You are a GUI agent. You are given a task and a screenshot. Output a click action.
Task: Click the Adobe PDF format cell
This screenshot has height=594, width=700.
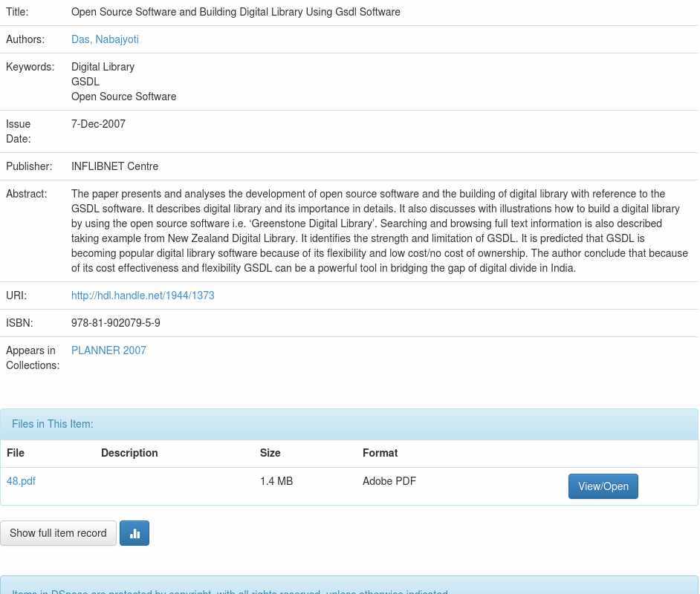[389, 481]
